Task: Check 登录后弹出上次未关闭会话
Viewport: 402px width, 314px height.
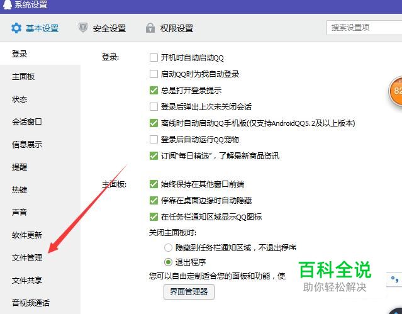Action: tap(154, 106)
